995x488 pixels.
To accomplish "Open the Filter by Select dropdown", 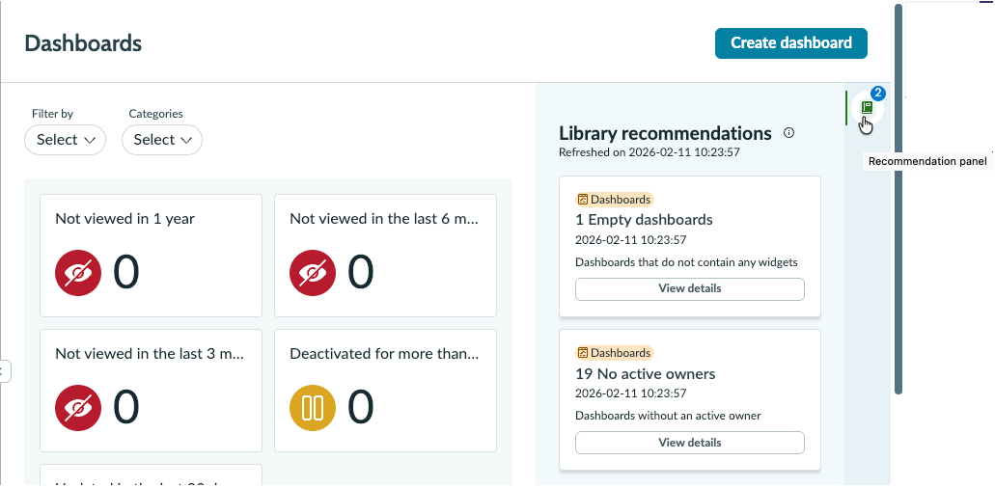I will click(66, 140).
